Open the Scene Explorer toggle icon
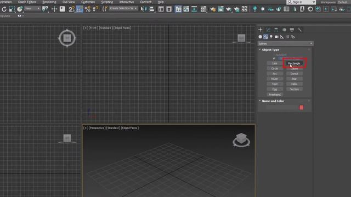Image resolution: width=351 pixels, height=197 pixels. pos(161,9)
